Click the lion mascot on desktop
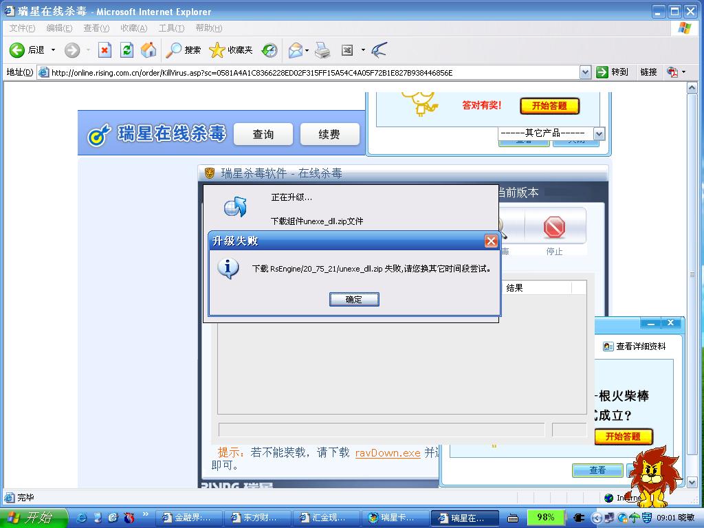 (x=654, y=476)
